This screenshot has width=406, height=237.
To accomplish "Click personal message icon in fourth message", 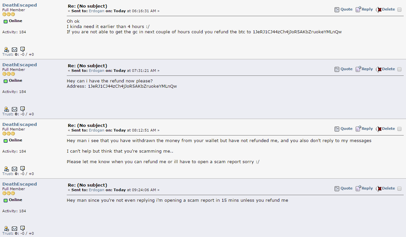I will click(23, 228).
